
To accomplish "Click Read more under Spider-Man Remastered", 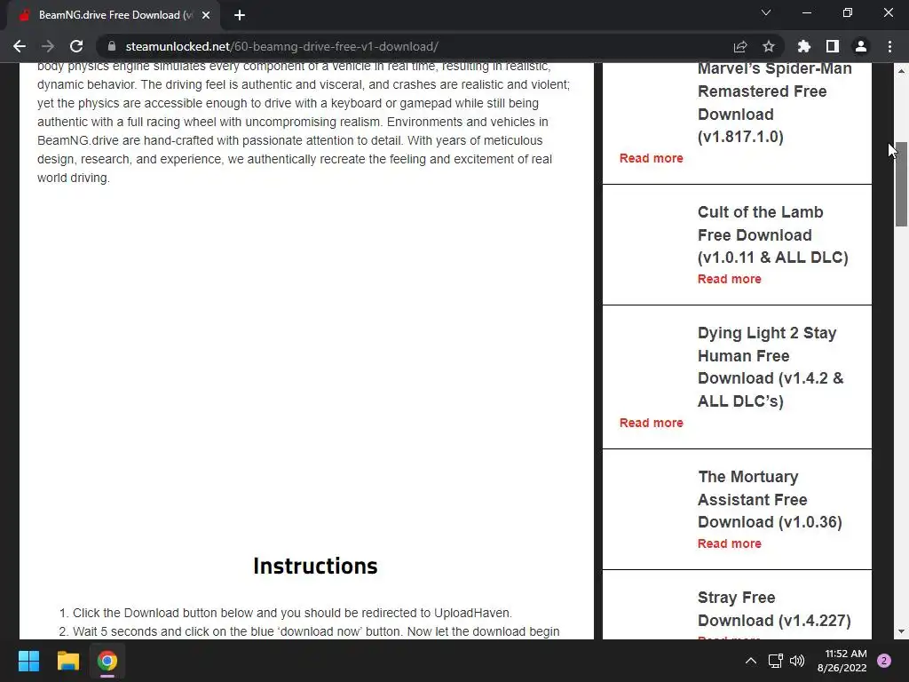I will coord(651,158).
